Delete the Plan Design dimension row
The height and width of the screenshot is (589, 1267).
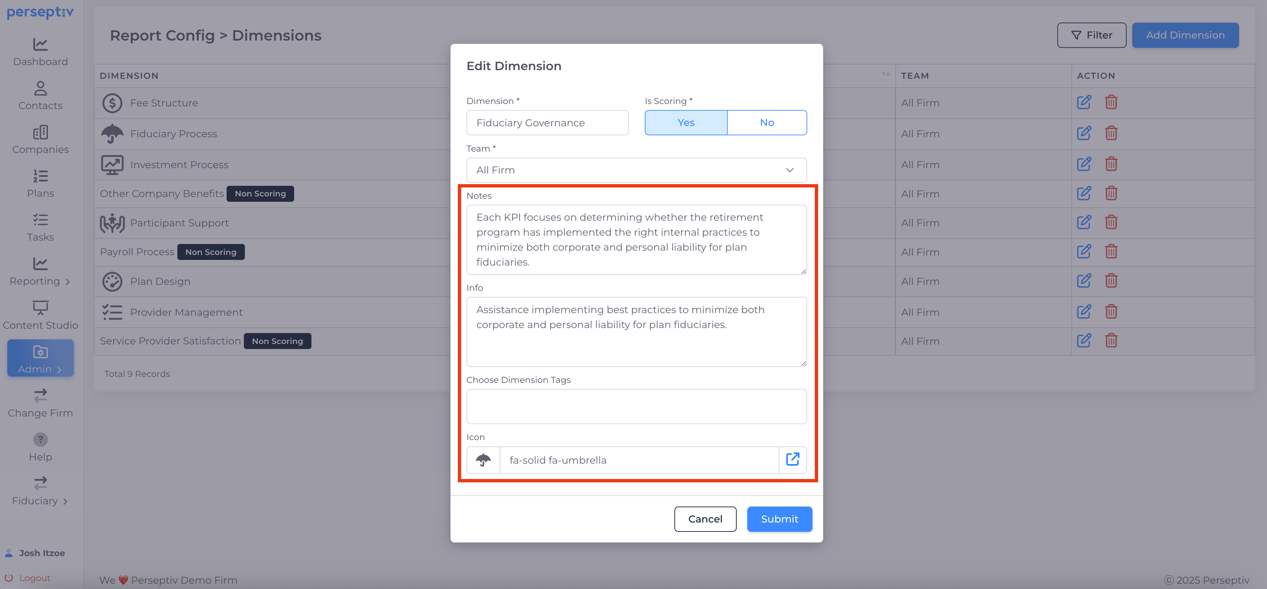pos(1111,281)
